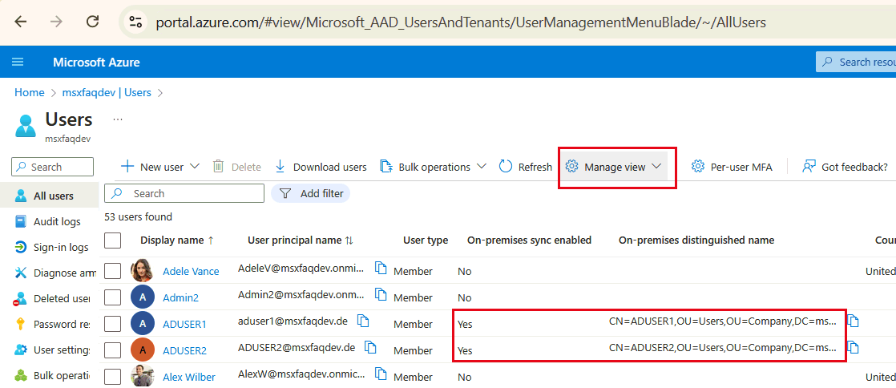Image resolution: width=896 pixels, height=388 pixels.
Task: Open site info icon in address bar
Action: coord(135,22)
